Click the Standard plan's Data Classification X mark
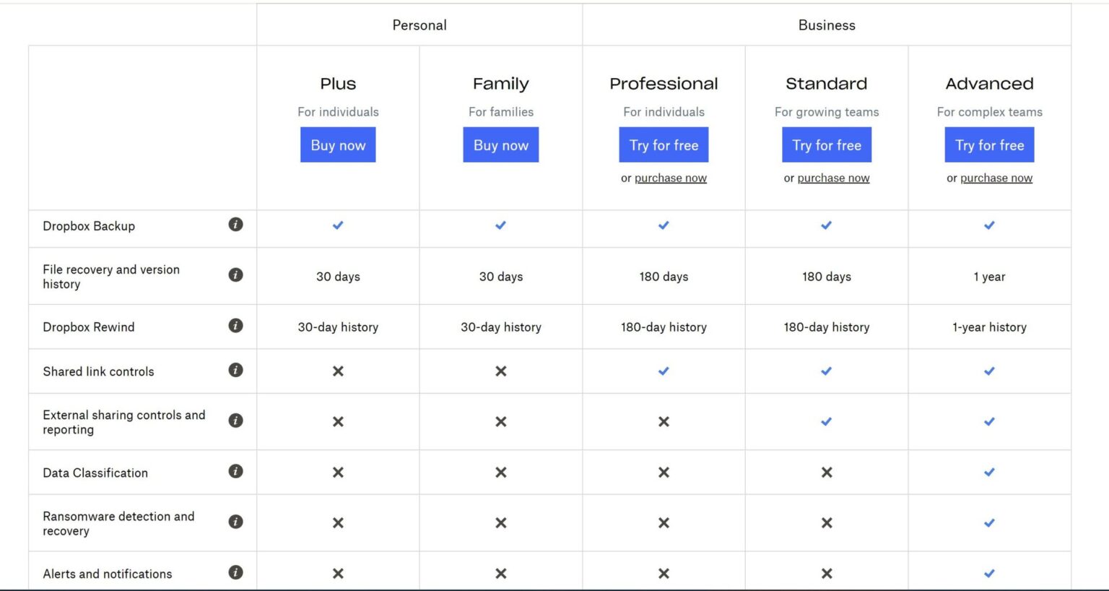The height and width of the screenshot is (591, 1109). click(826, 472)
